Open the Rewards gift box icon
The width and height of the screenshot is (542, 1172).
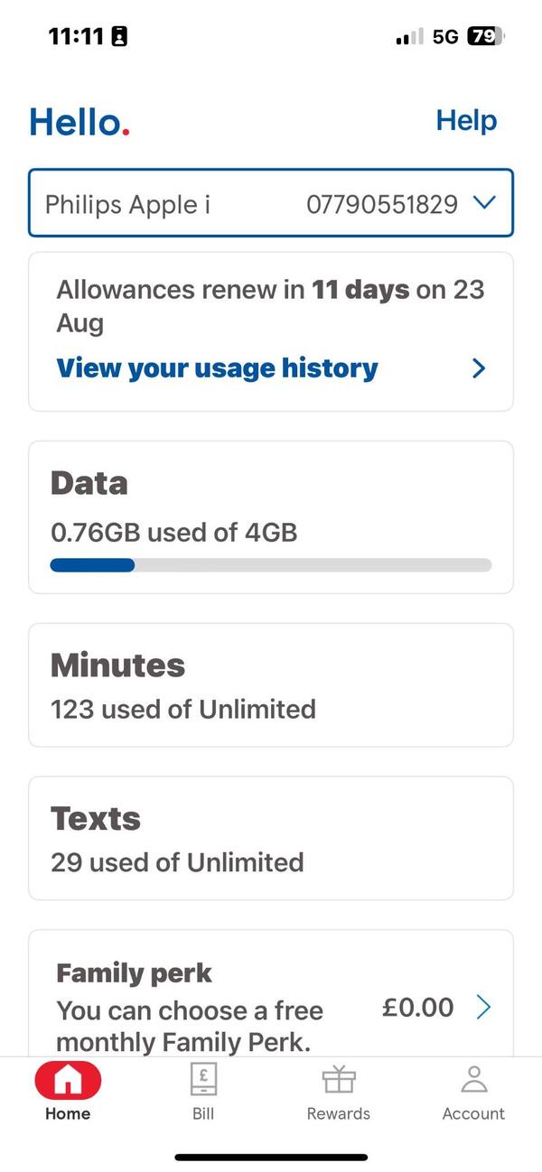pyautogui.click(x=339, y=1079)
